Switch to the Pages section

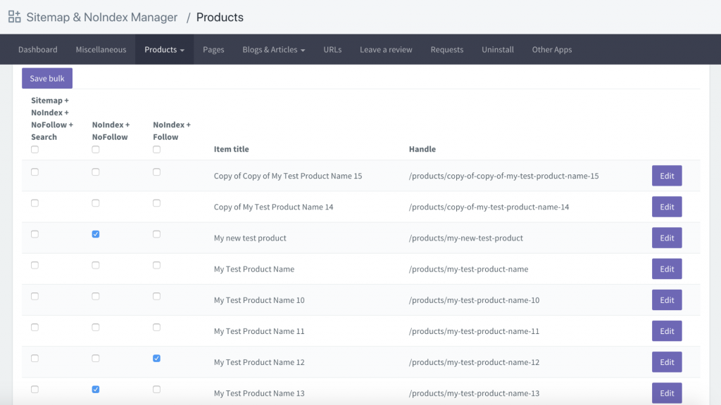coord(213,50)
